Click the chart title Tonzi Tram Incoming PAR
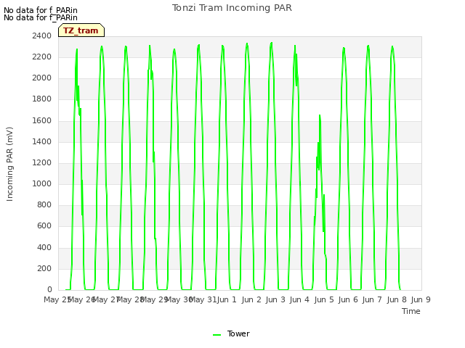Viewport: 465px width, 348px height. (x=232, y=8)
